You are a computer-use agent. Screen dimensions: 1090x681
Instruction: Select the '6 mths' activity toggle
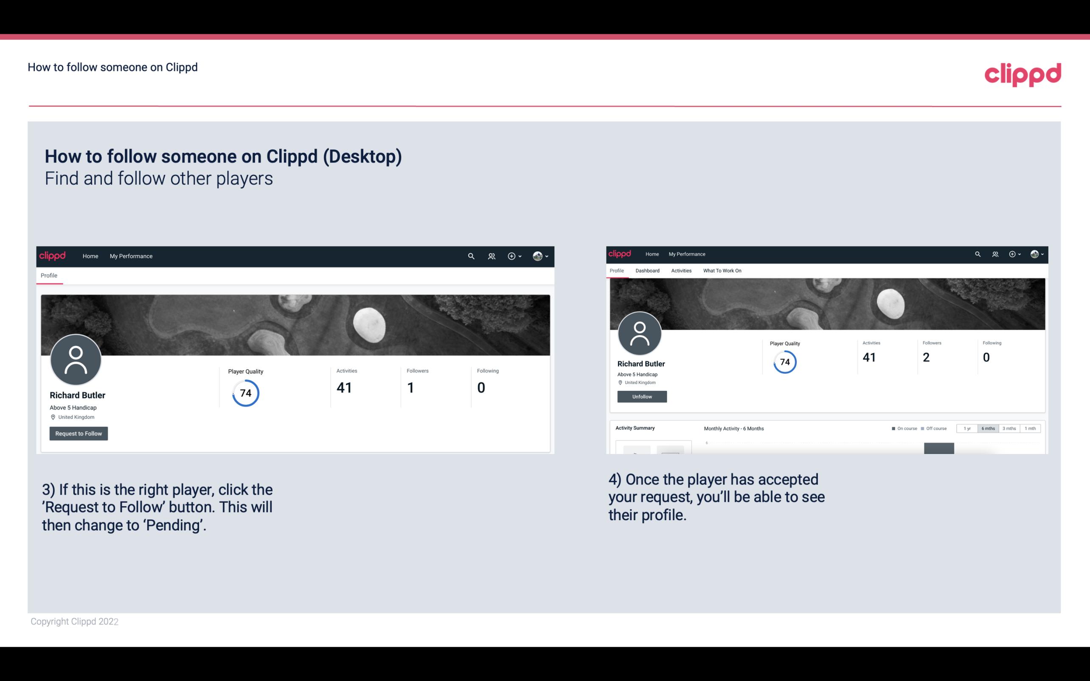point(987,429)
